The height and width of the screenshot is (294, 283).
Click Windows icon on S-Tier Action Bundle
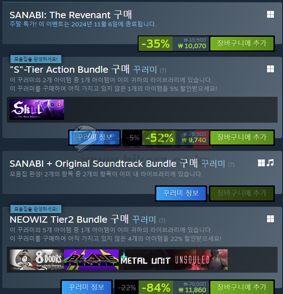pos(270,69)
